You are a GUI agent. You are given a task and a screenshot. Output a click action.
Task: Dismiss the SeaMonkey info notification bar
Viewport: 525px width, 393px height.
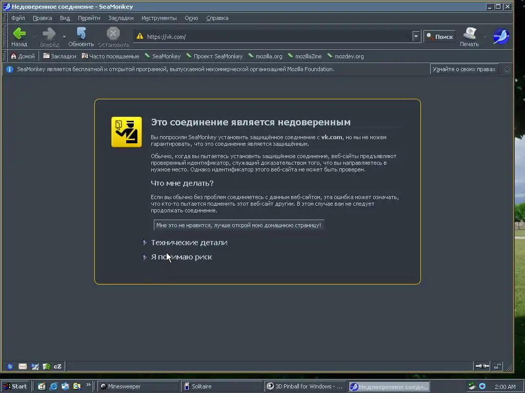click(507, 70)
